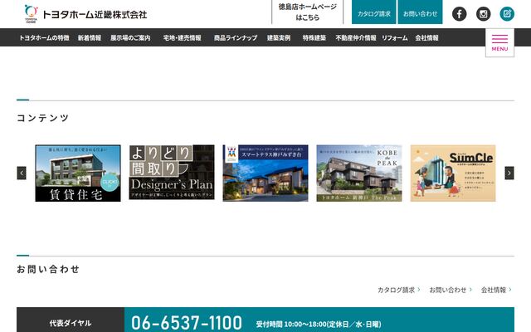Image resolution: width=531 pixels, height=332 pixels.
Task: Open 徳島店ホームページはこちら link
Action: tap(308, 12)
